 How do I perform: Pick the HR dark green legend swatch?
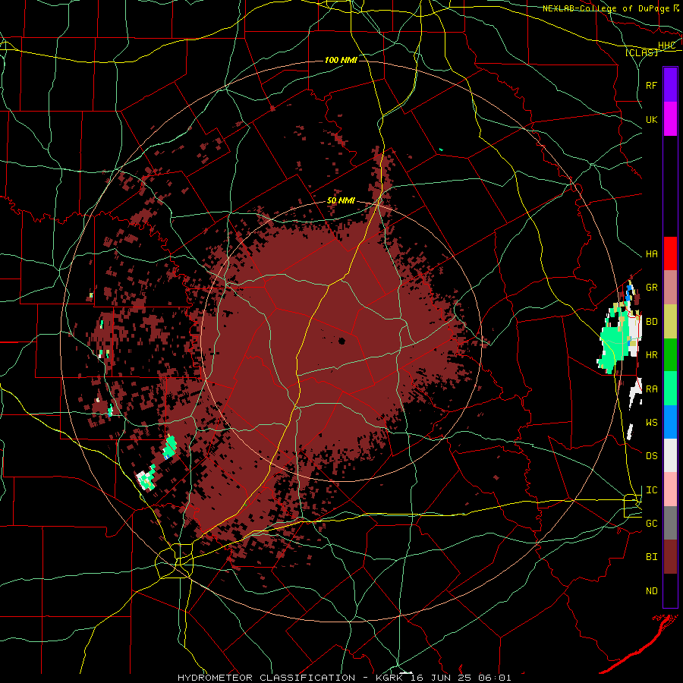click(x=670, y=355)
